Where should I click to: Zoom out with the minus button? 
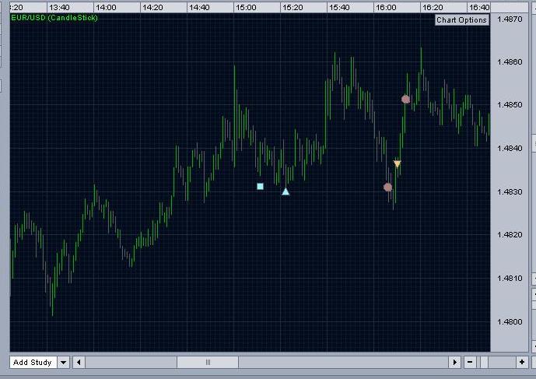pos(470,362)
